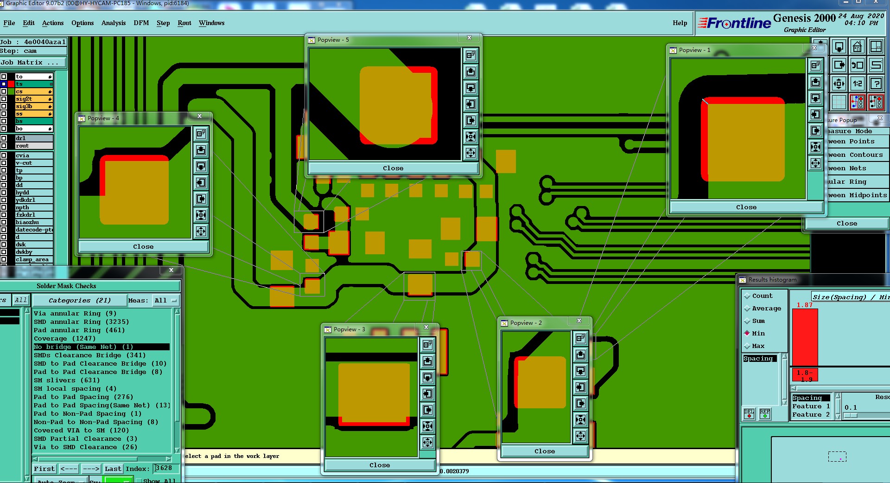
Task: Click the red color swatch of layer ts
Action: [11, 84]
